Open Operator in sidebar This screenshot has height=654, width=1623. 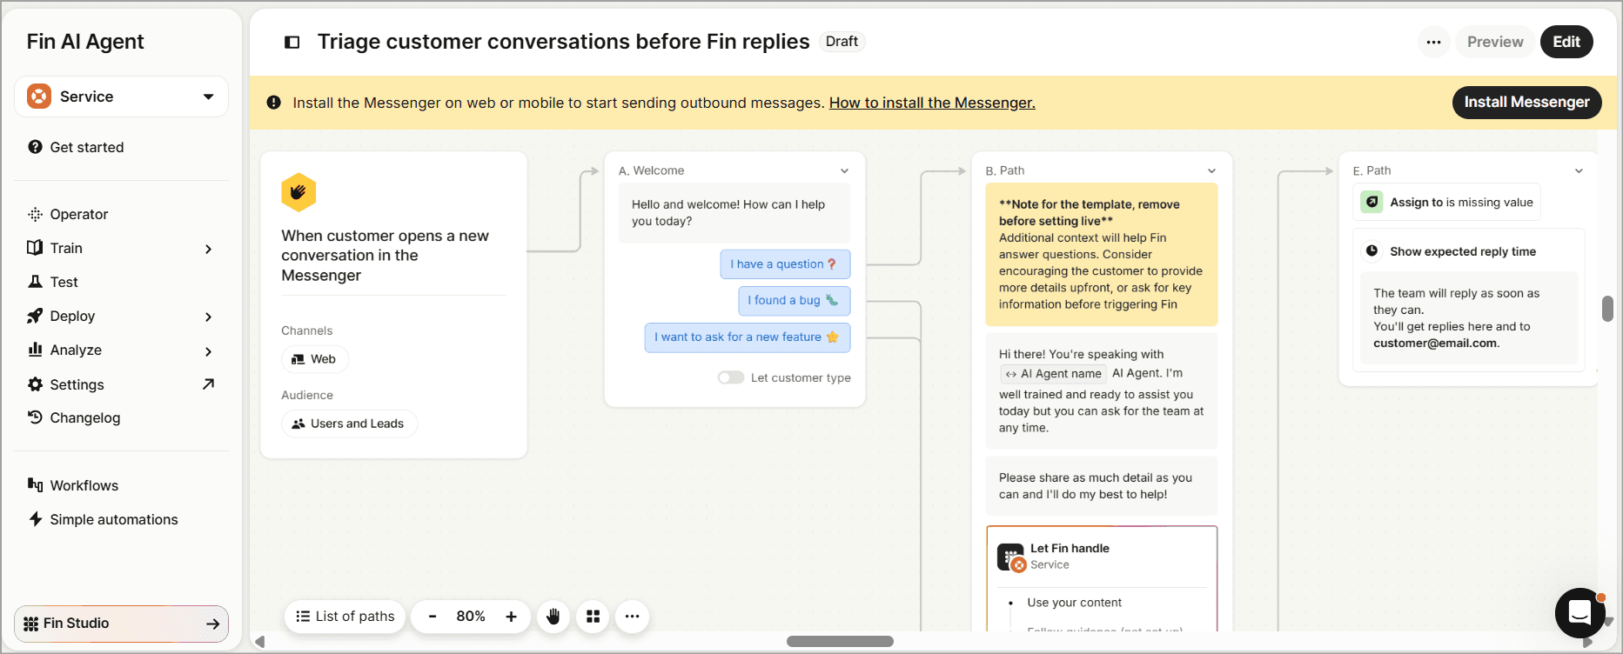(x=79, y=214)
